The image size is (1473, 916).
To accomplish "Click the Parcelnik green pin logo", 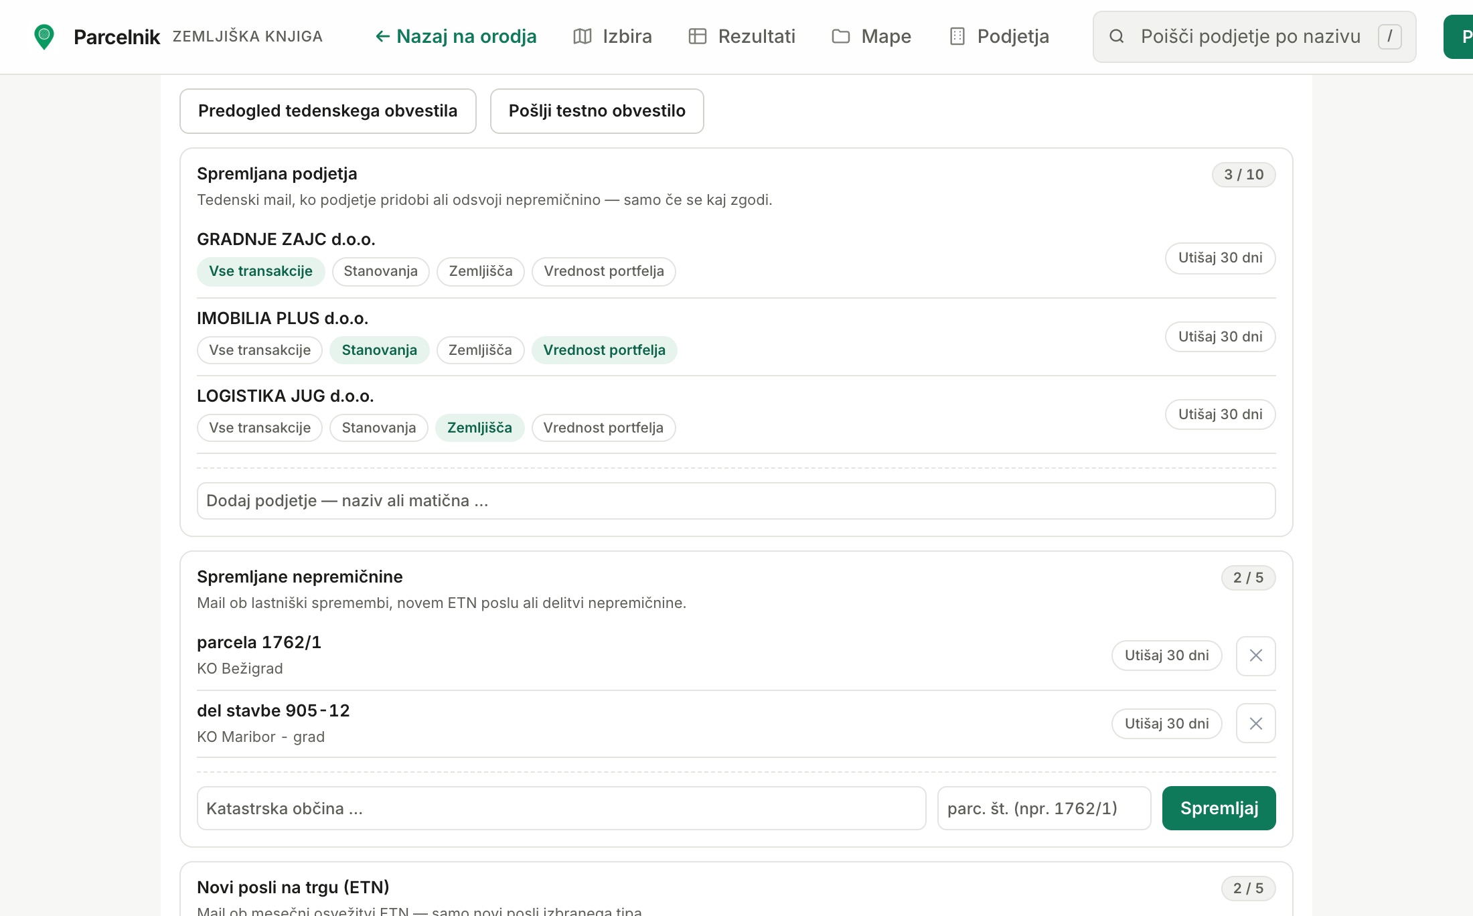I will (x=44, y=37).
